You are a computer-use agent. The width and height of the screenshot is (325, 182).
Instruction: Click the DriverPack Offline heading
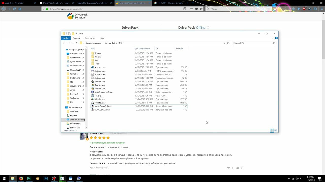coord(192,28)
